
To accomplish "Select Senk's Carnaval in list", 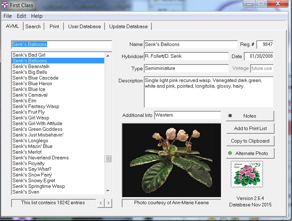I will [x=58, y=95].
